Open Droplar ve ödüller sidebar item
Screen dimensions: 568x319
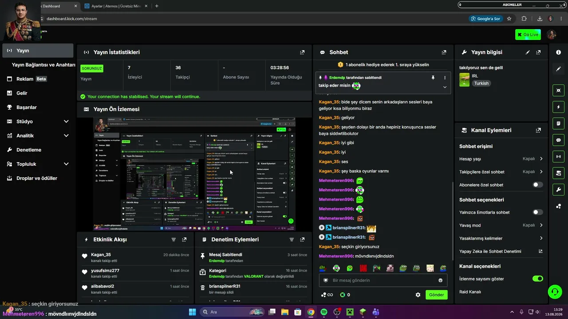tap(38, 178)
